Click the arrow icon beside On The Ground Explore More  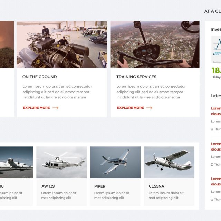(55, 108)
